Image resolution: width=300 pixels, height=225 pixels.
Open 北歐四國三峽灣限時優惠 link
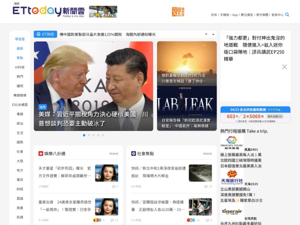point(240,160)
